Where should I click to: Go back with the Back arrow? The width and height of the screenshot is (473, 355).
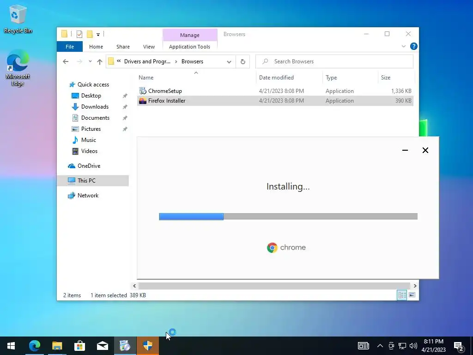click(x=66, y=61)
